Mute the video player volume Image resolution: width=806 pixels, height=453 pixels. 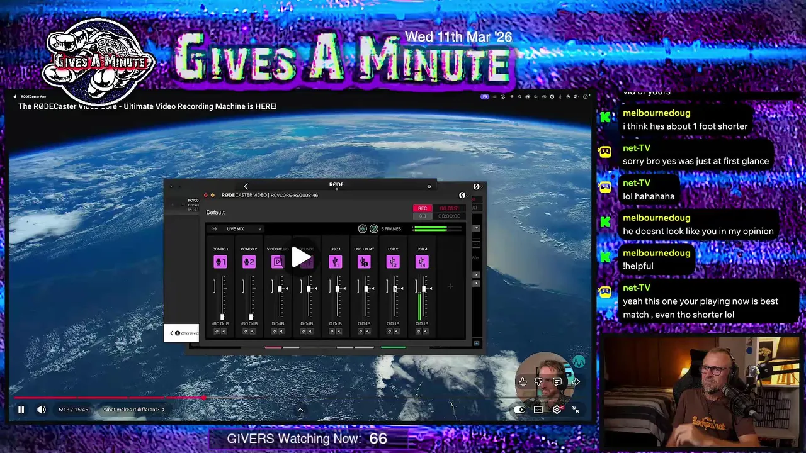point(42,410)
